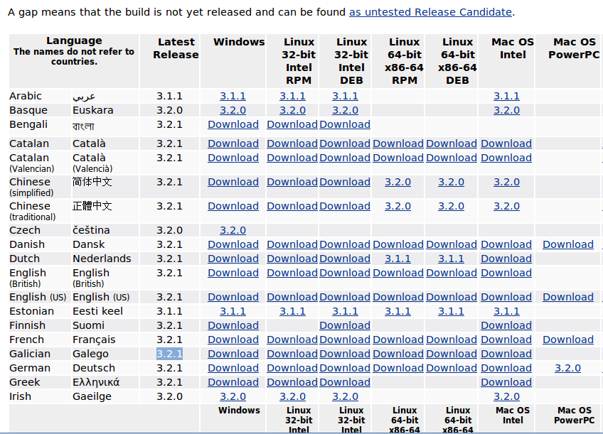Click Dutch 3.1.1 Linux 64-bit DEB link
Image resolution: width=603 pixels, height=434 pixels.
[451, 259]
